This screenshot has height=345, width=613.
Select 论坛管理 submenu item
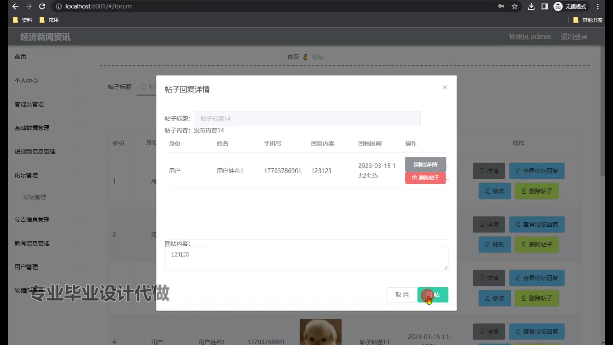click(x=34, y=197)
